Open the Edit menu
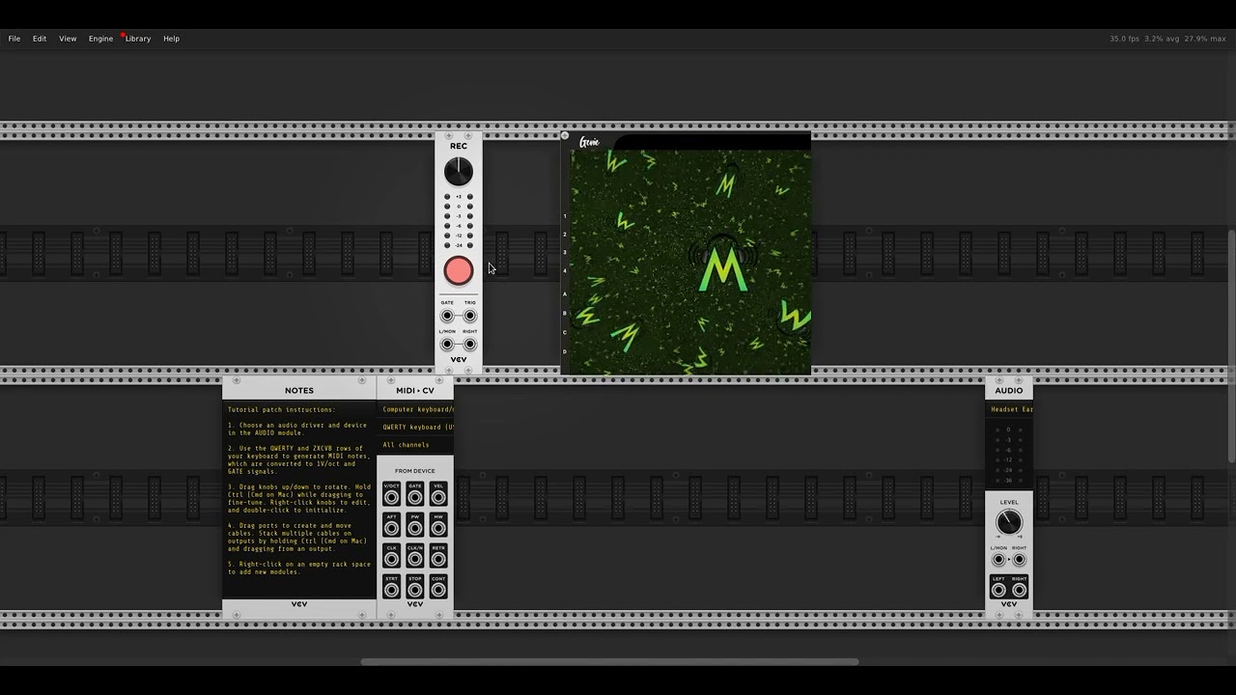The height and width of the screenshot is (695, 1236). pyautogui.click(x=40, y=39)
